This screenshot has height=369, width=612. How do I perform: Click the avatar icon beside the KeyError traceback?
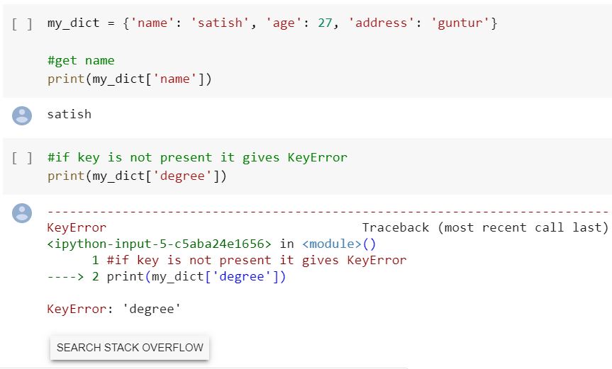tap(23, 212)
